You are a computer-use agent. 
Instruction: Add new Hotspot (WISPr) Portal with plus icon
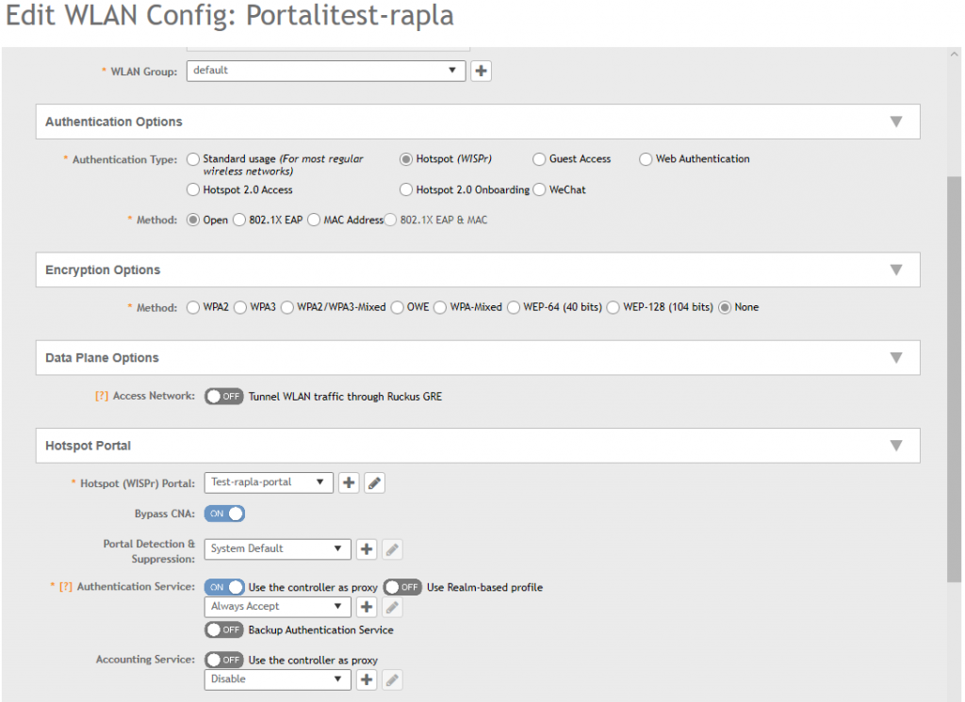tap(349, 482)
